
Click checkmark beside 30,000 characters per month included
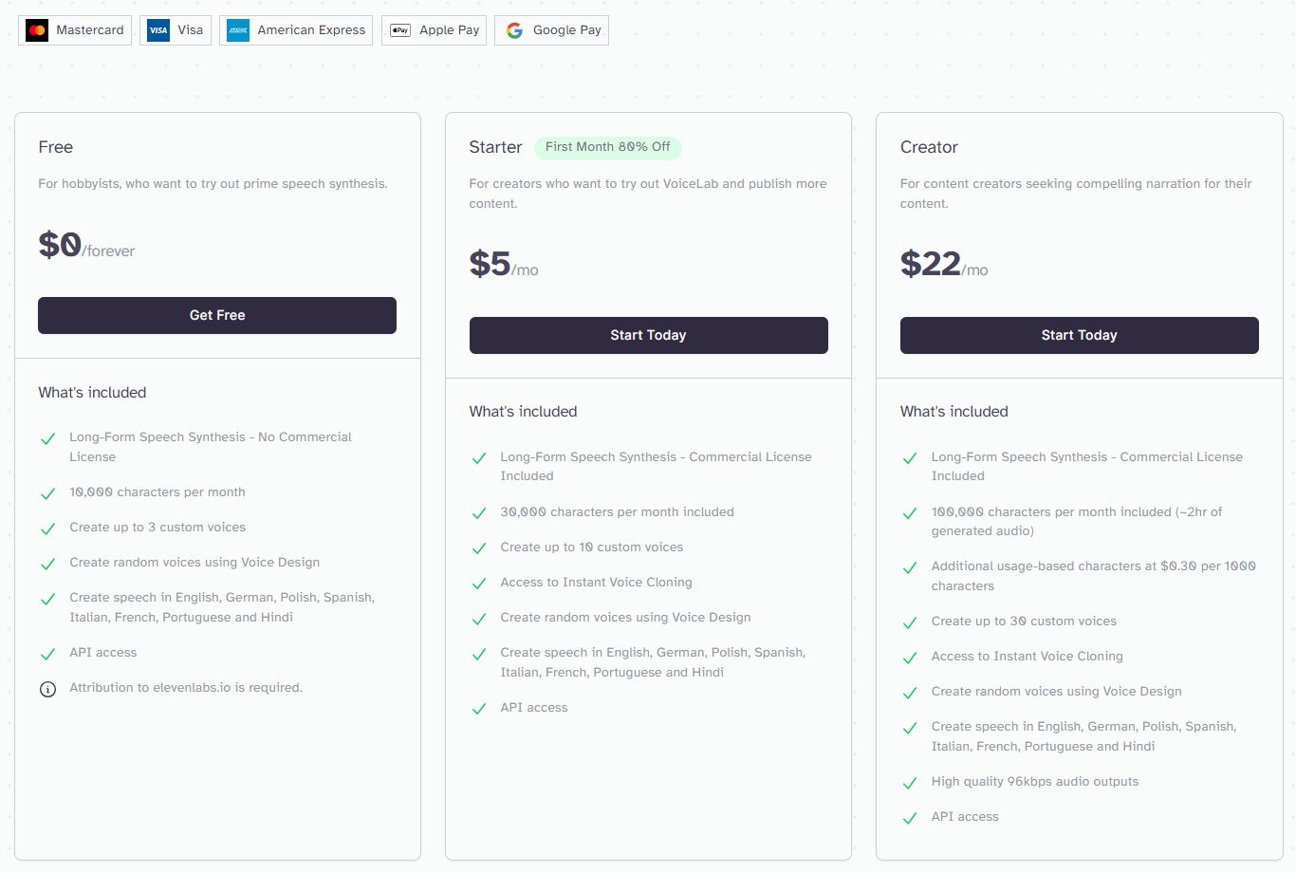click(x=479, y=513)
